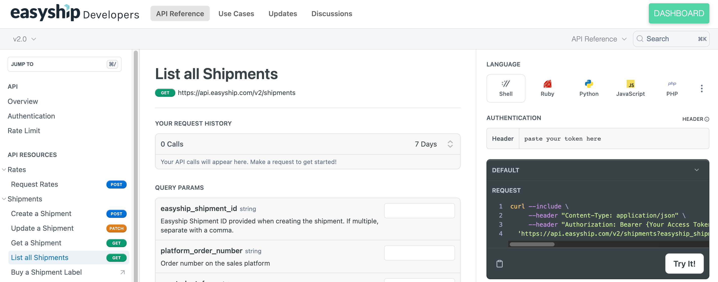Open the Request Rates endpoint

tap(34, 184)
